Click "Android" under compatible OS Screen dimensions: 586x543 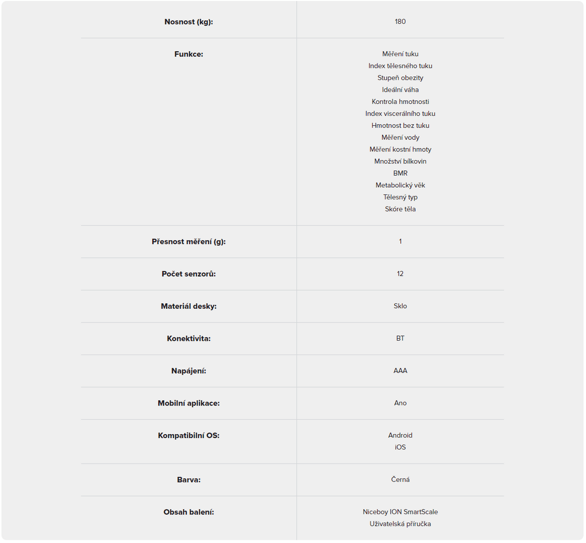point(400,435)
